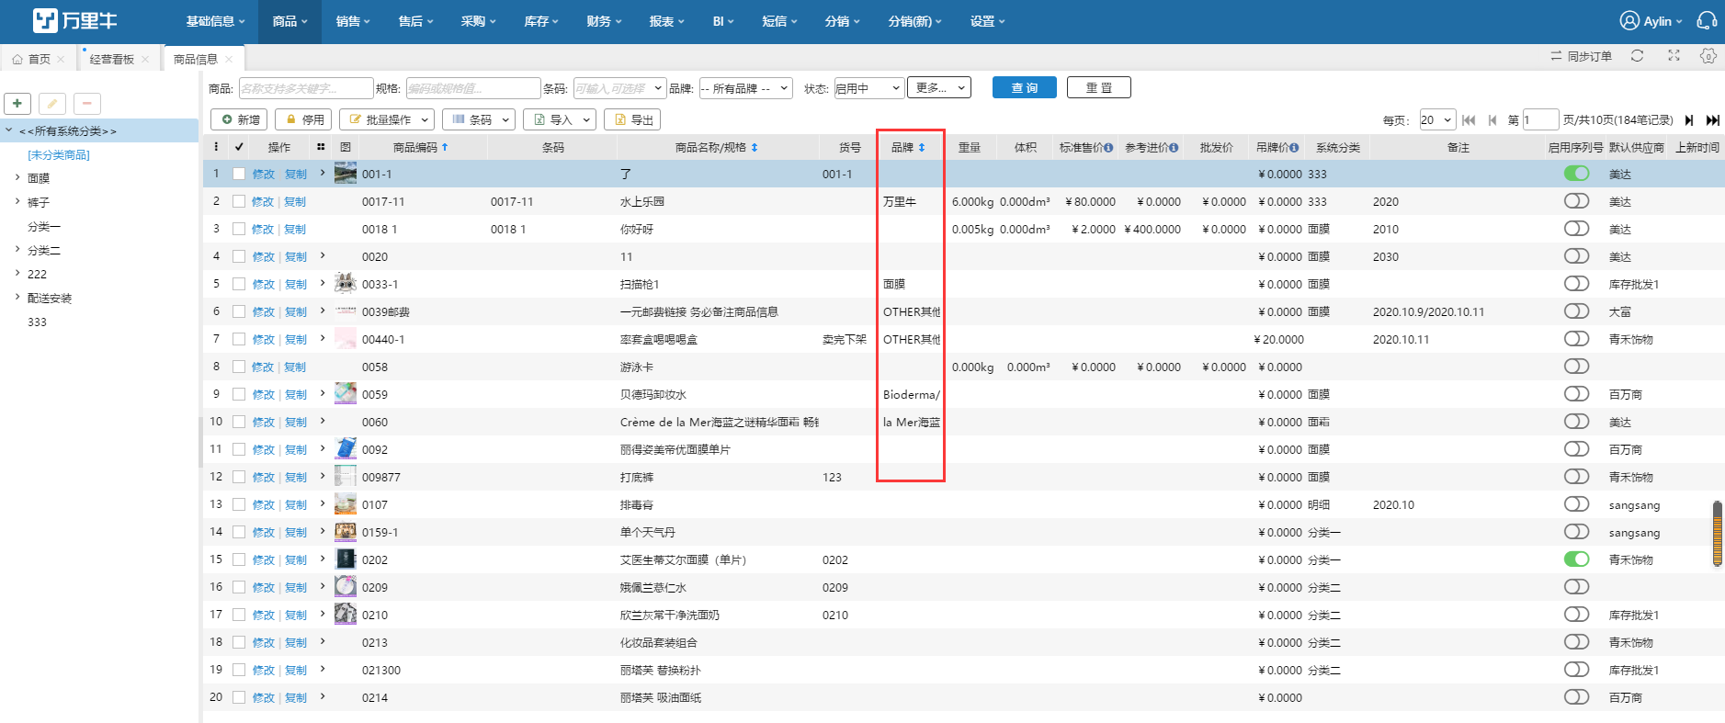Check the checkbox for row 0059

pyautogui.click(x=239, y=394)
